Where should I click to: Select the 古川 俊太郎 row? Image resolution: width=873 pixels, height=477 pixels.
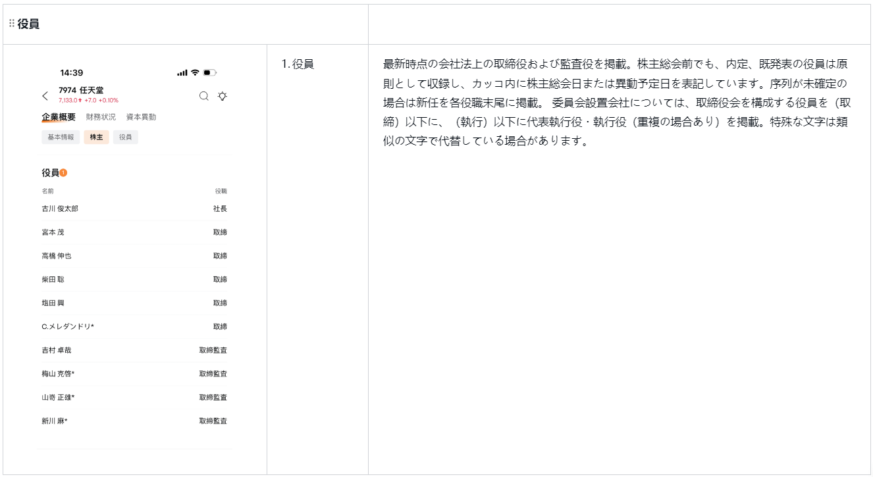pyautogui.click(x=134, y=209)
